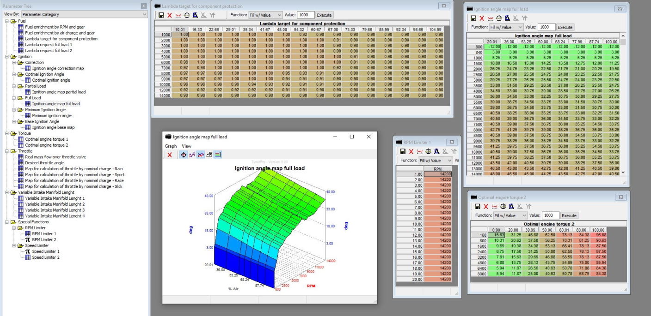Click the red X icon in 3D graph toolbar
The width and height of the screenshot is (651, 316).
[x=170, y=155]
